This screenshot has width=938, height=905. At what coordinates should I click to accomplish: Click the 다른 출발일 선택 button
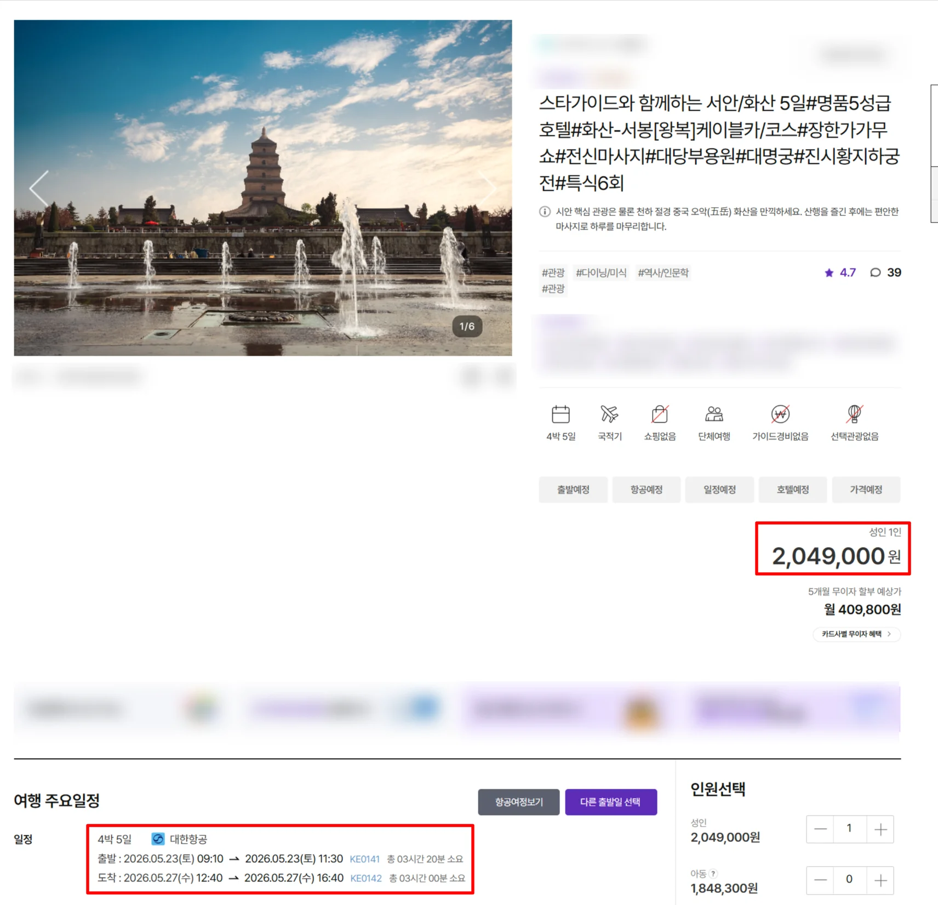coord(610,802)
